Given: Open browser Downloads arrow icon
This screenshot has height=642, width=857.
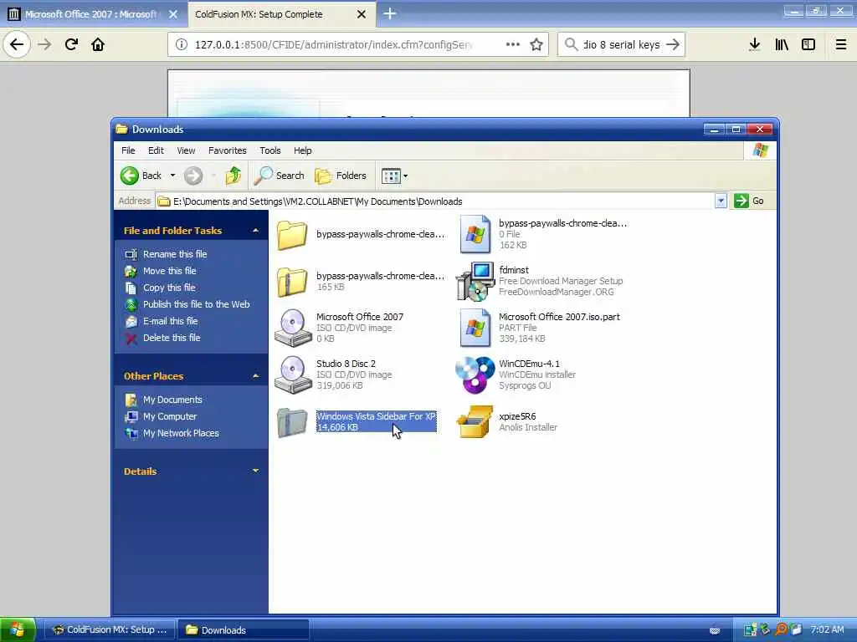Looking at the screenshot, I should (x=755, y=44).
